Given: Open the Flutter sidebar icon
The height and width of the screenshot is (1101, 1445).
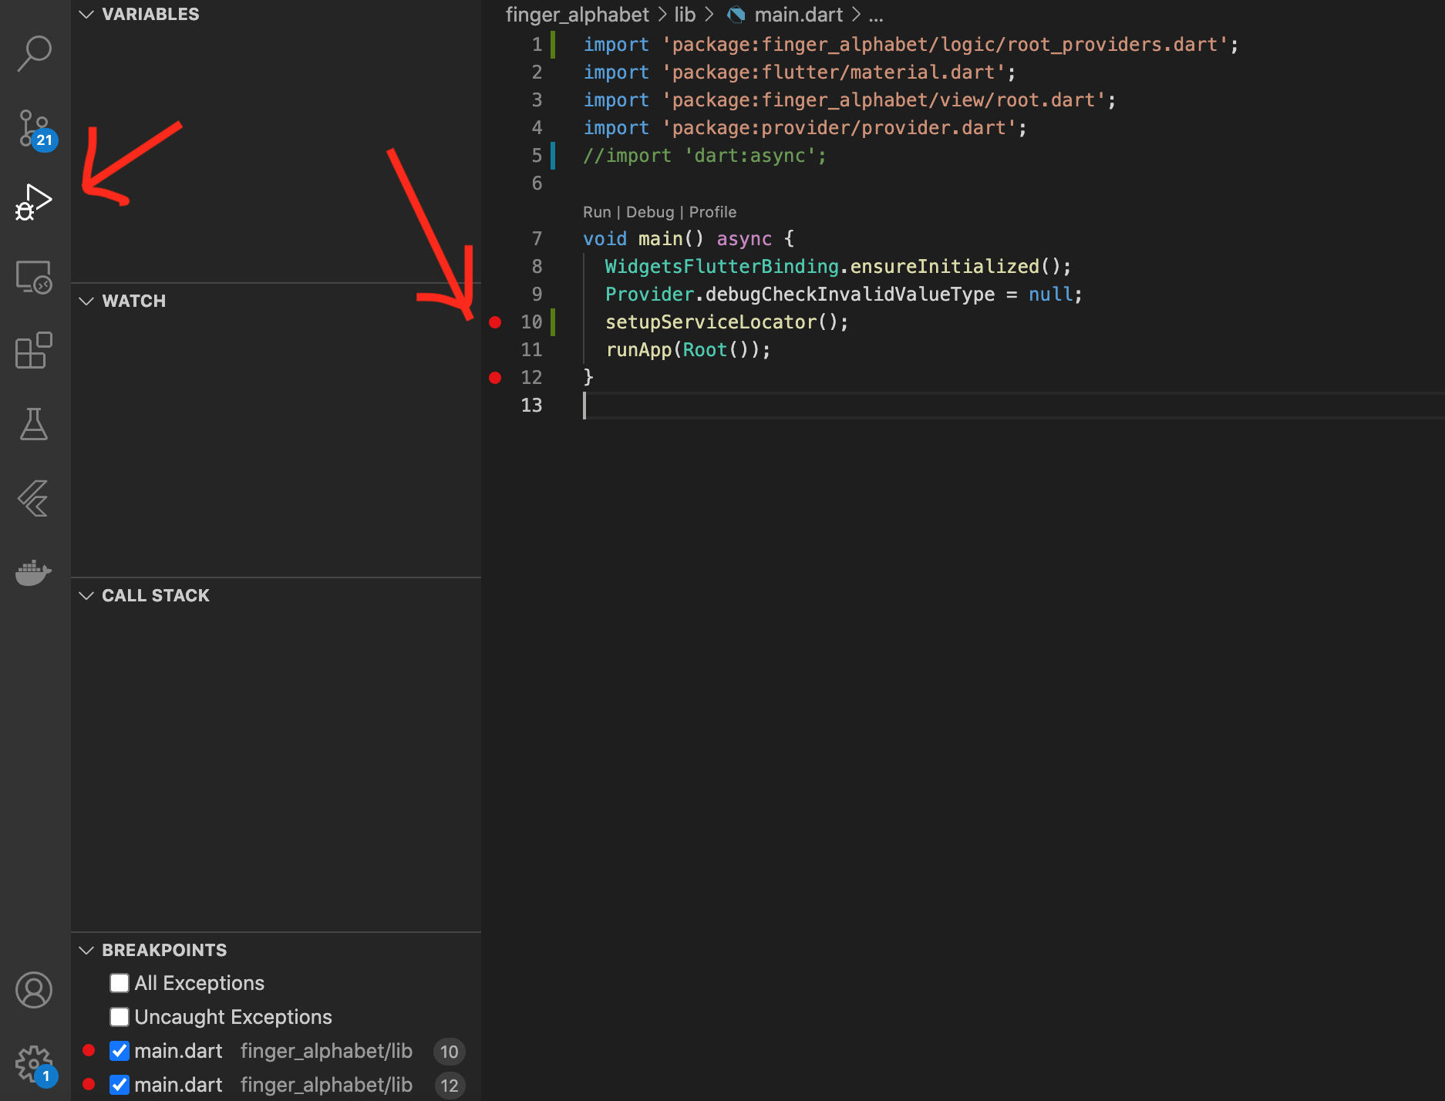Looking at the screenshot, I should pyautogui.click(x=35, y=498).
